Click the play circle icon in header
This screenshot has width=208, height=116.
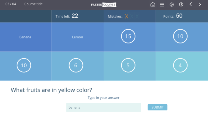click(171, 5)
